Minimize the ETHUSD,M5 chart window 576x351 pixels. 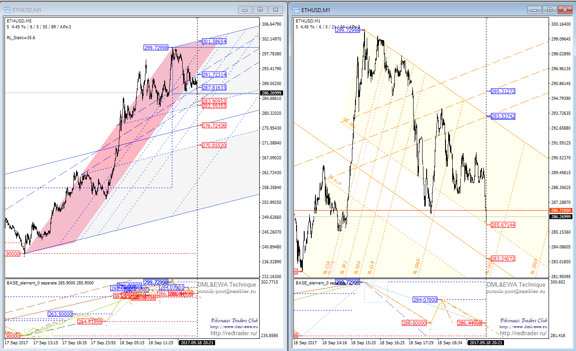[x=245, y=9]
